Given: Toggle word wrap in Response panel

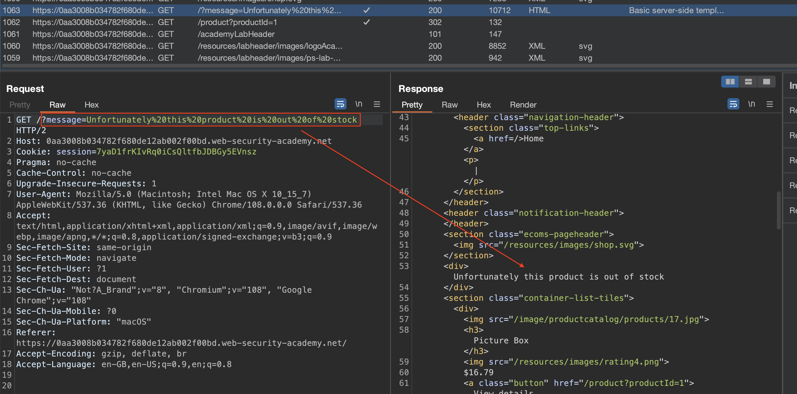Looking at the screenshot, I should click(733, 104).
